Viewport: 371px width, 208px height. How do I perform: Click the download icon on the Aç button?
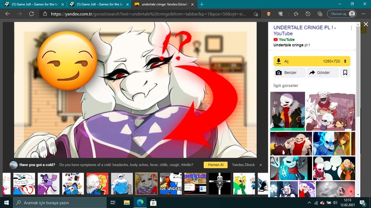click(x=279, y=61)
